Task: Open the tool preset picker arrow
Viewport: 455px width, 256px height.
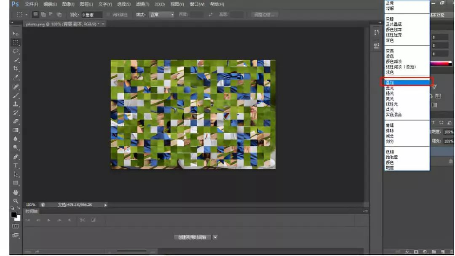Action: click(x=27, y=14)
